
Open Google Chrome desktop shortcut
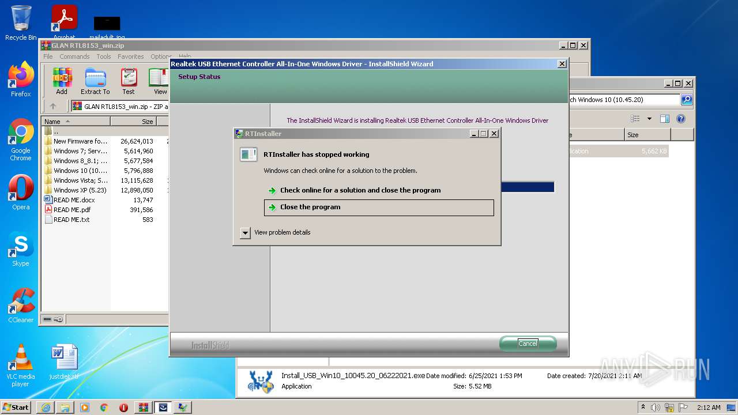(x=21, y=139)
